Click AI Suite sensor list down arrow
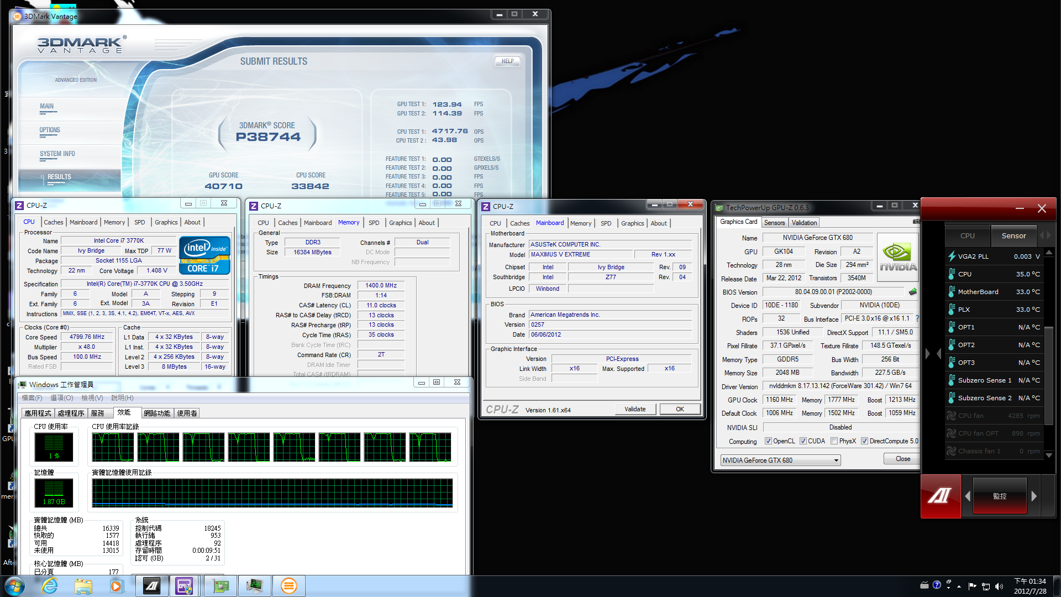The height and width of the screenshot is (597, 1061). point(1049,455)
